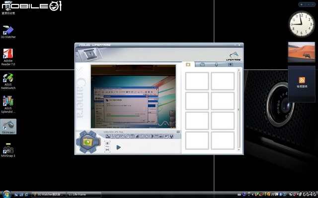Screen dimensions: 318x198
Task: Select the MWSnap 3 desktop icon
Action: point(8,150)
